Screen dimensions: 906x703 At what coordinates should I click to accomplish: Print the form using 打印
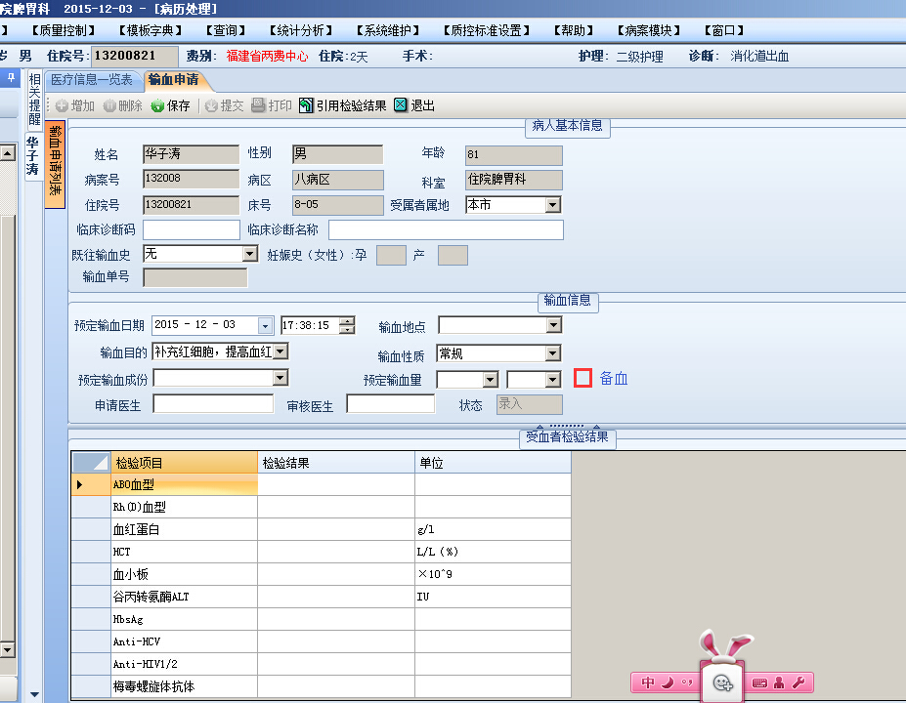[272, 105]
